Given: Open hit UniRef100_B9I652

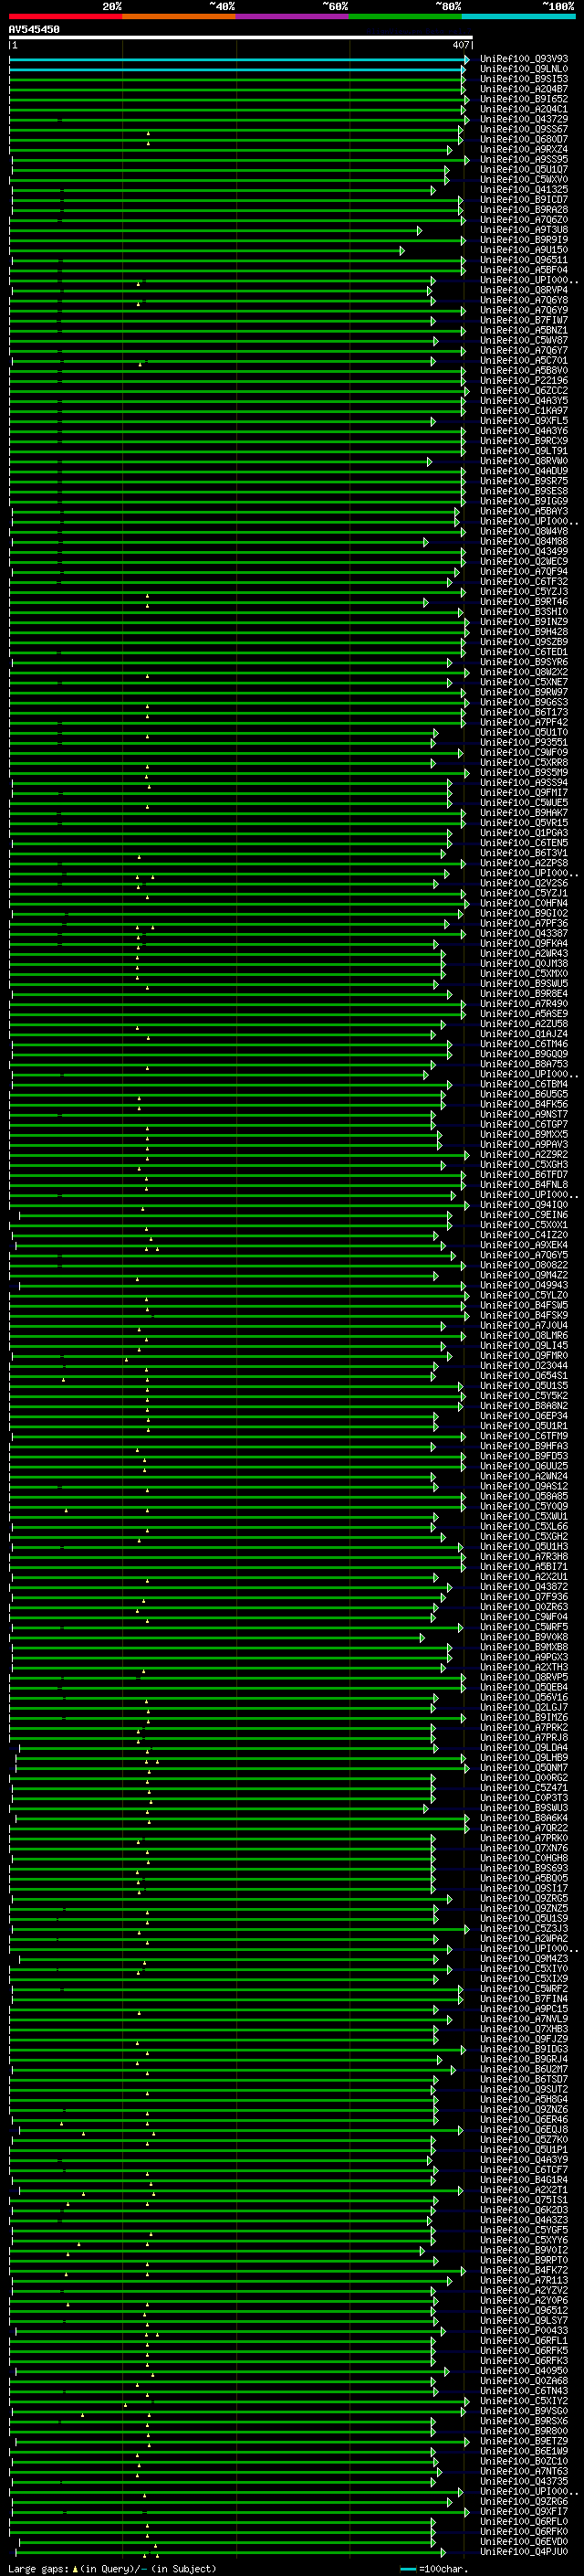Looking at the screenshot, I should coord(524,99).
